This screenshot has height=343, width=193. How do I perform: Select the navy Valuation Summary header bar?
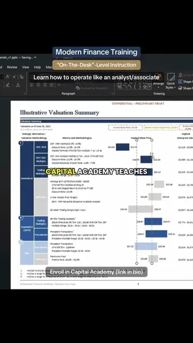107,121
